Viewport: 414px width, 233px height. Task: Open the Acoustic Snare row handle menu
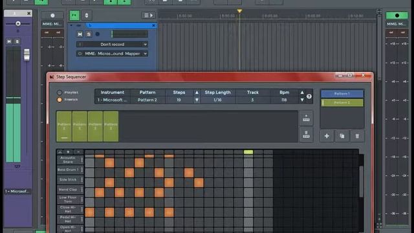[82, 160]
